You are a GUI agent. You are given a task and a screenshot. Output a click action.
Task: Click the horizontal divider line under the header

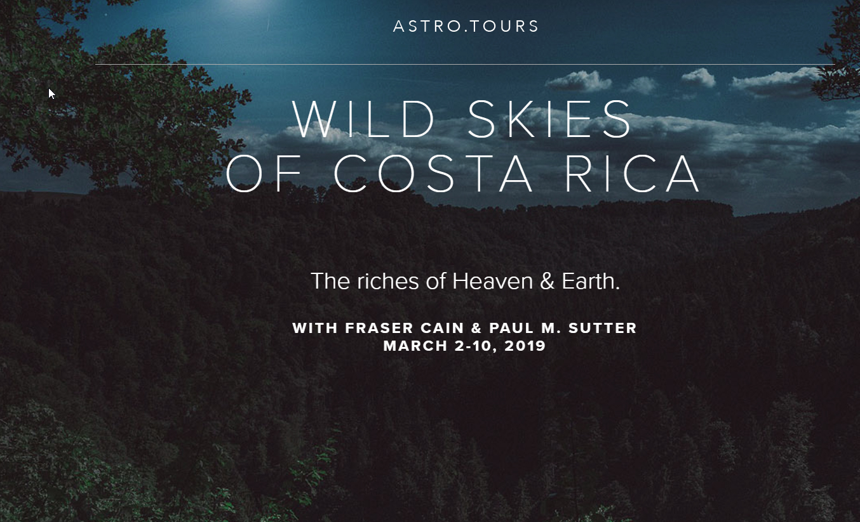click(x=464, y=65)
